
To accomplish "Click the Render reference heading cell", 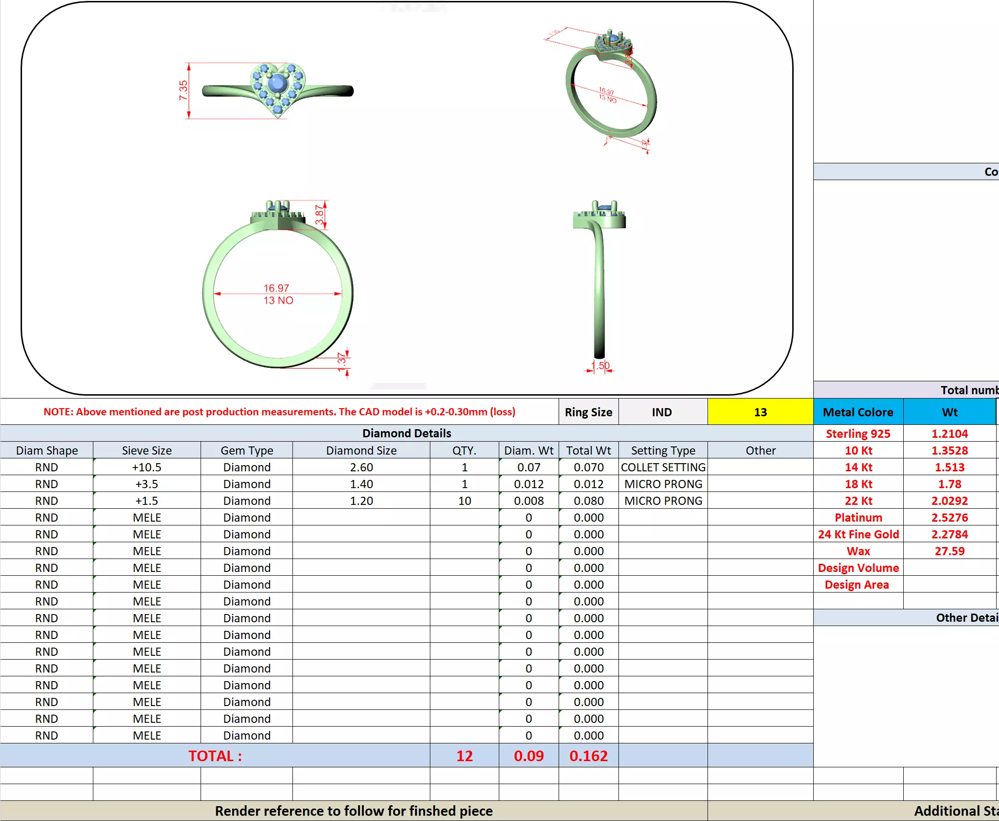I will pyautogui.click(x=353, y=810).
